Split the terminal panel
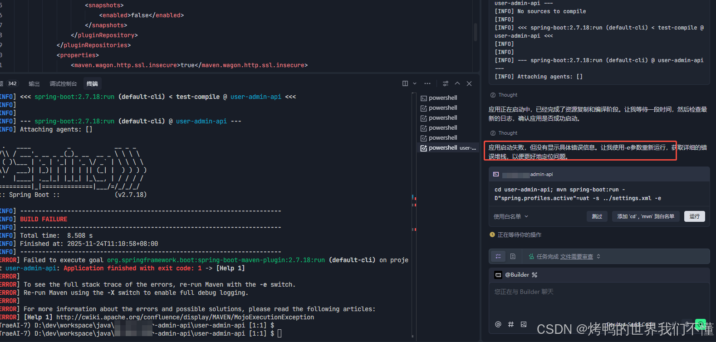 coord(405,83)
